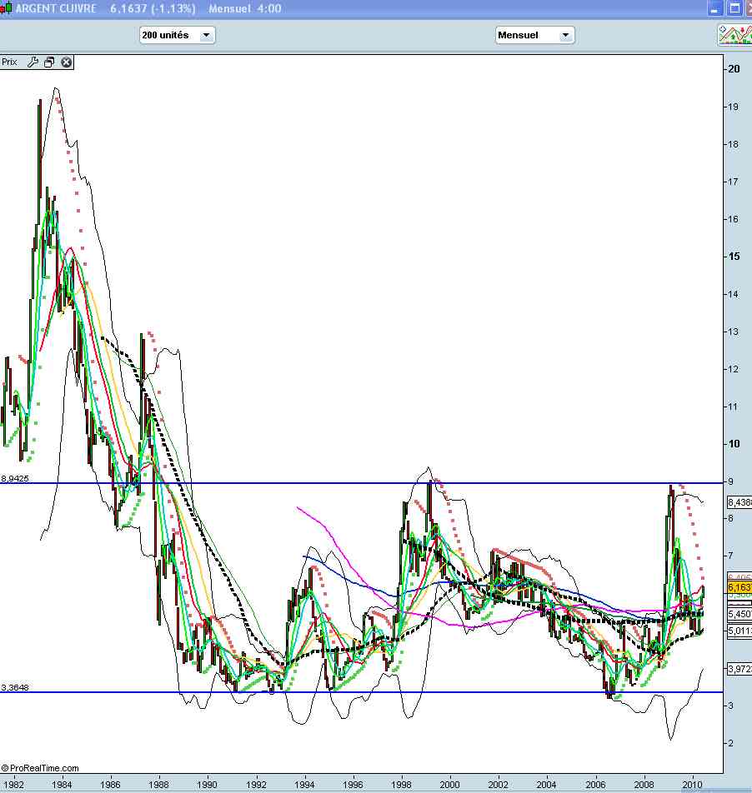752x793 pixels.
Task: Click the 8,9425 level label
Action: click(15, 479)
